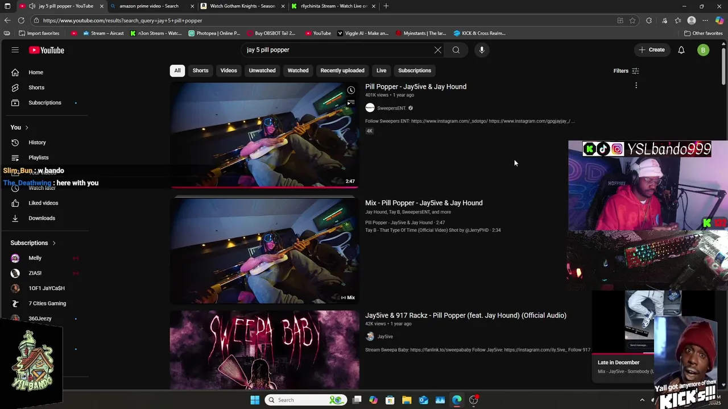Go to YouTube home via logo
This screenshot has height=409, width=728.
[47, 50]
